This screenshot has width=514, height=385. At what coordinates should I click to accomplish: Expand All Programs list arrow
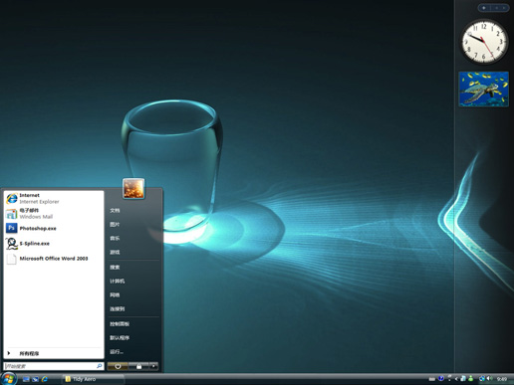(9, 353)
